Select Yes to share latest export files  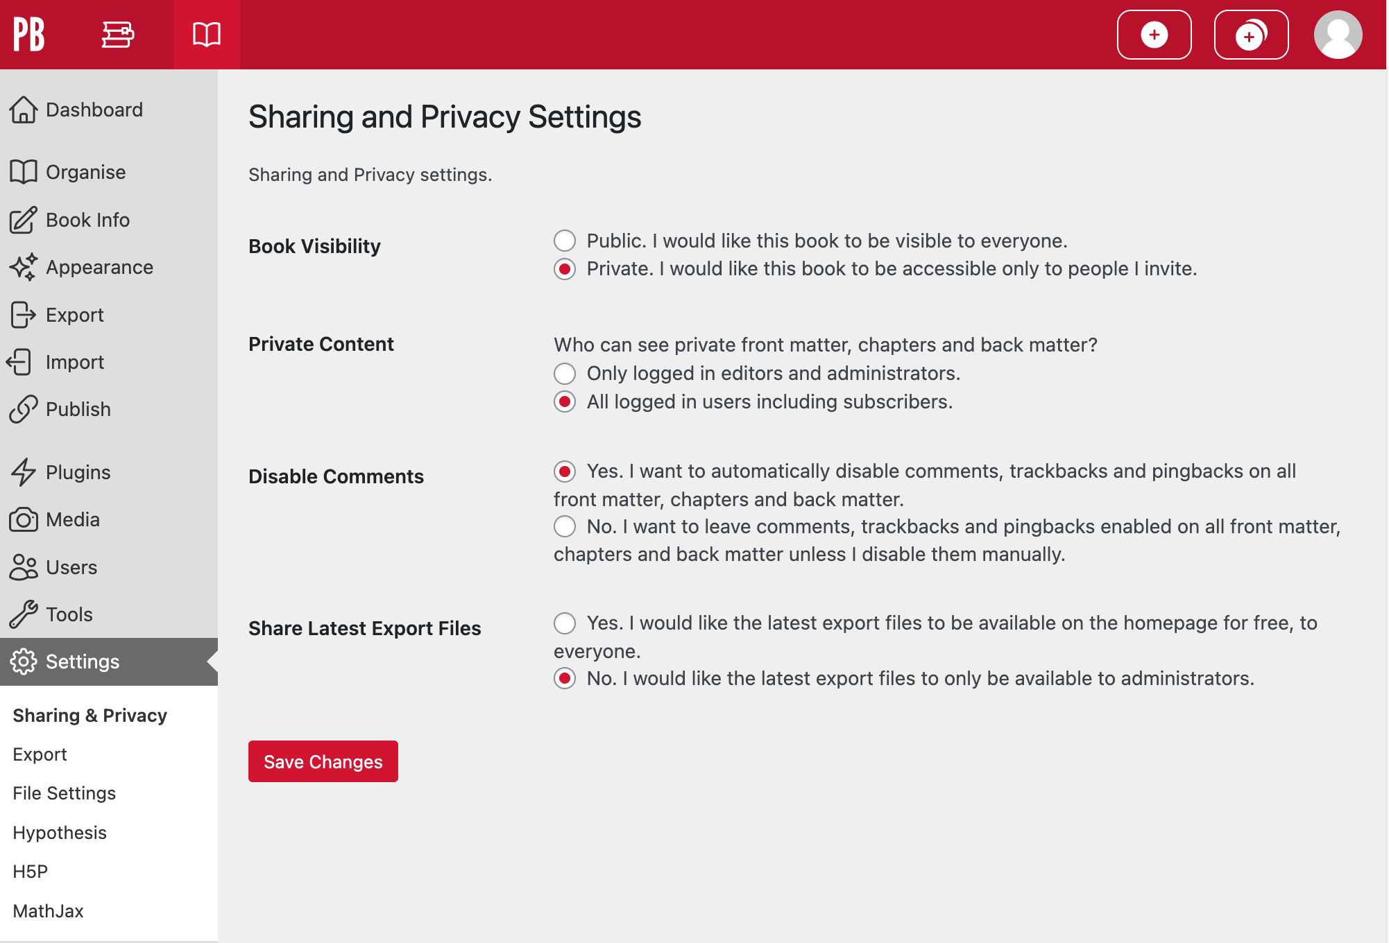[x=565, y=623]
